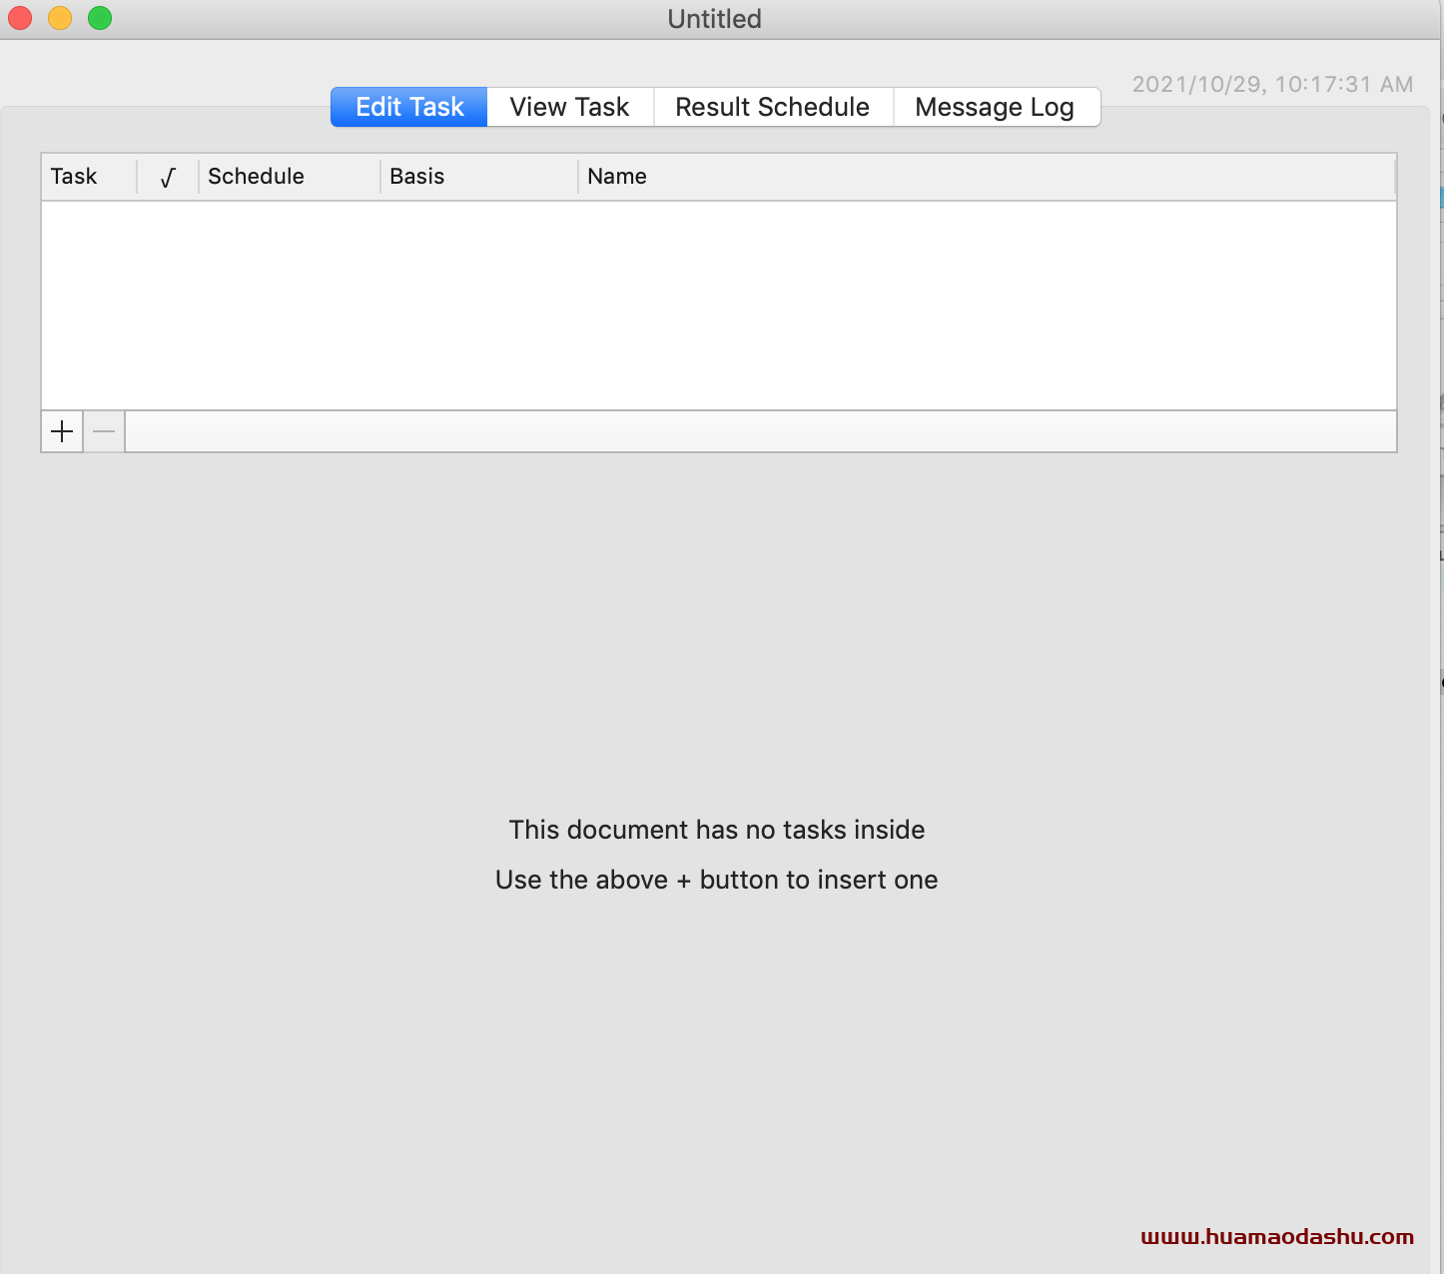Minimize the window using the yellow button
This screenshot has width=1444, height=1274.
click(x=60, y=18)
